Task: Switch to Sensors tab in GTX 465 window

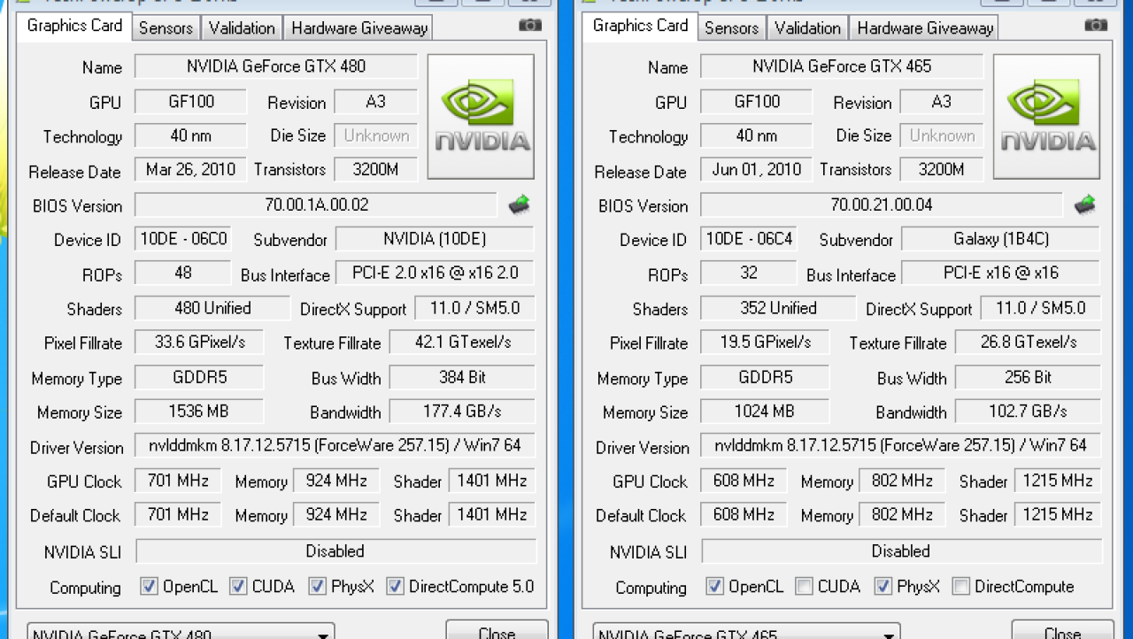Action: pos(731,27)
